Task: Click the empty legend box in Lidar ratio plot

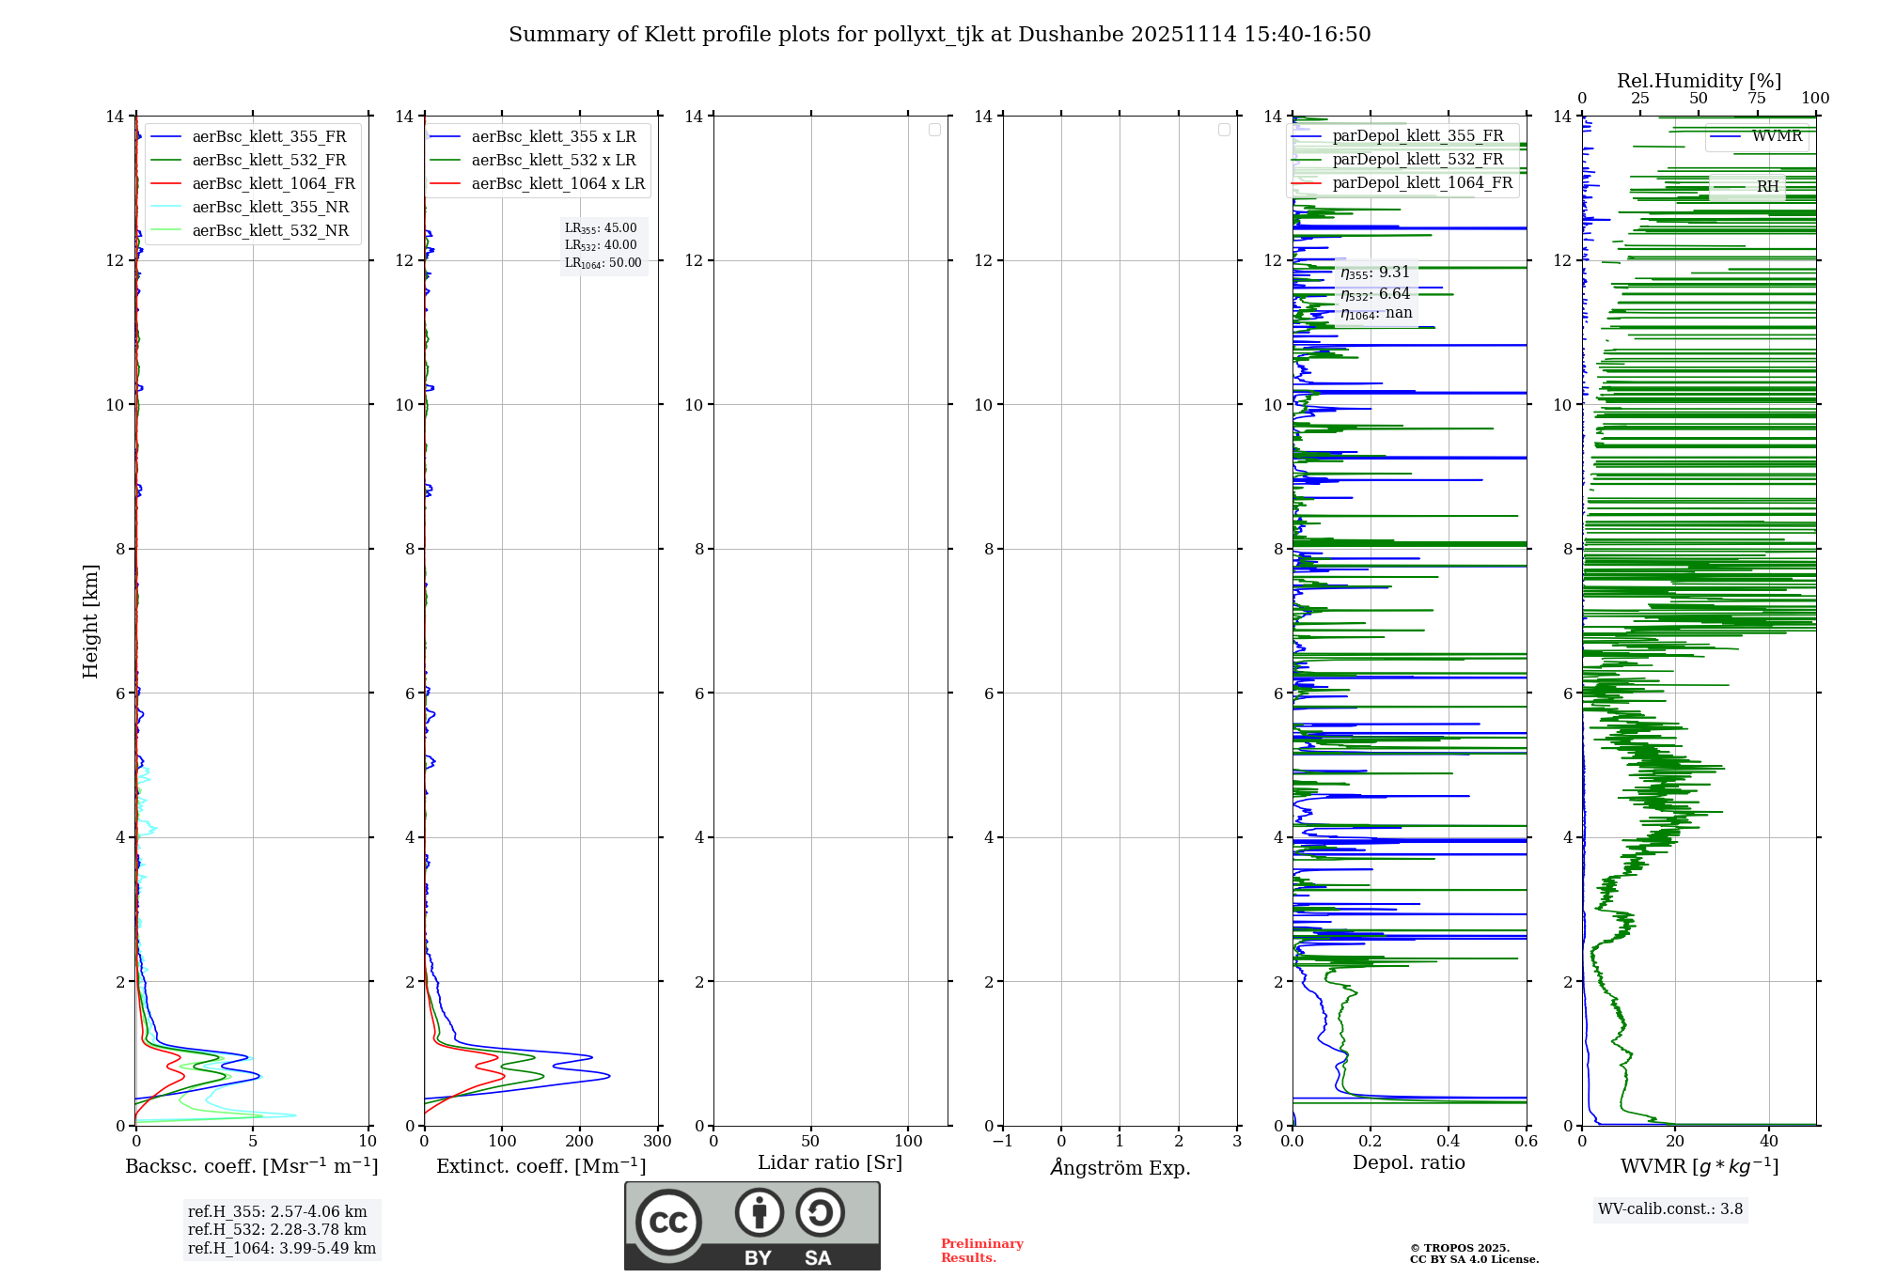Action: pos(934,130)
